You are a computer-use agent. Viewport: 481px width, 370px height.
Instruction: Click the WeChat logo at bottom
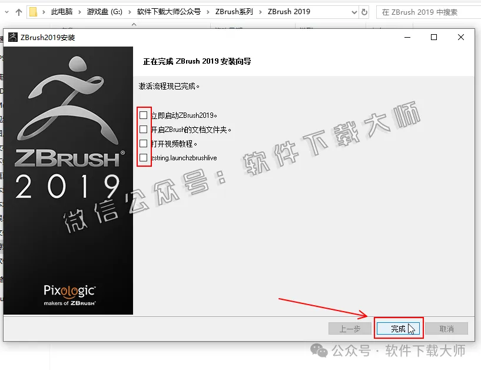(x=320, y=351)
